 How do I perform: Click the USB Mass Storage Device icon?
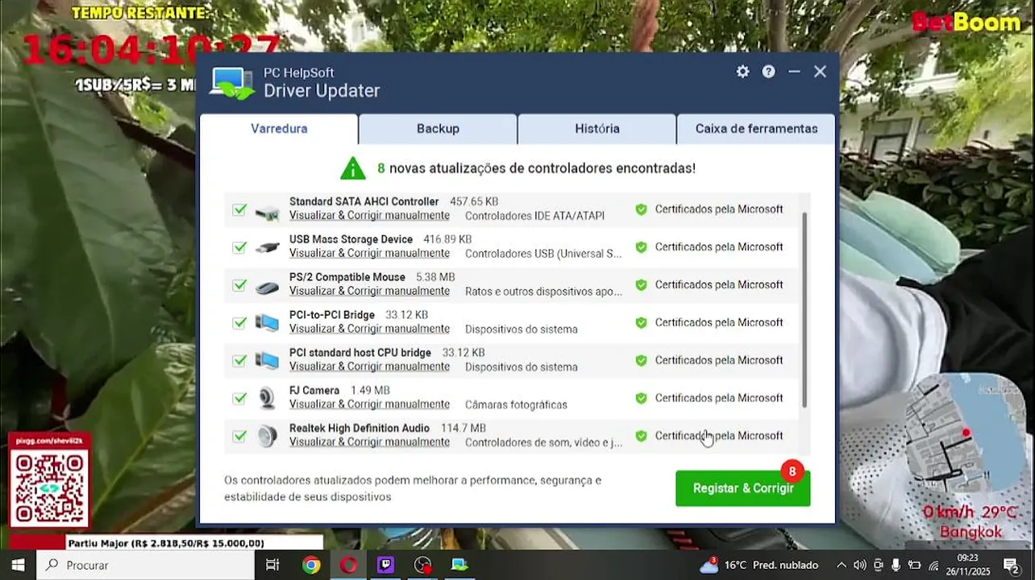(x=267, y=247)
